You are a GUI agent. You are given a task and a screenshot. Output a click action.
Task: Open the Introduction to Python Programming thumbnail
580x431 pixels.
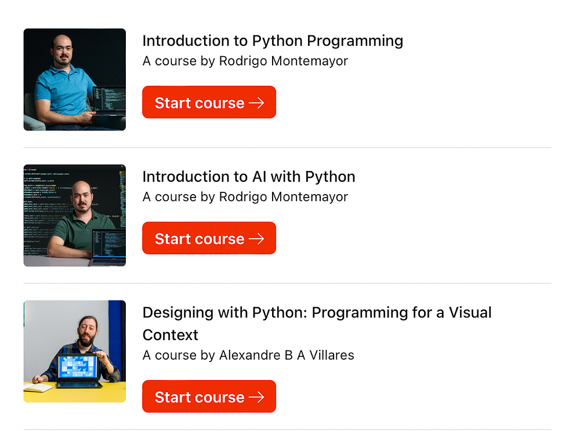point(74,79)
